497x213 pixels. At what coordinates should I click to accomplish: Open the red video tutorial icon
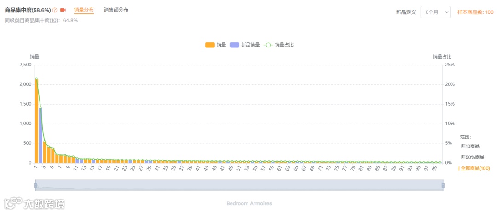(63, 10)
